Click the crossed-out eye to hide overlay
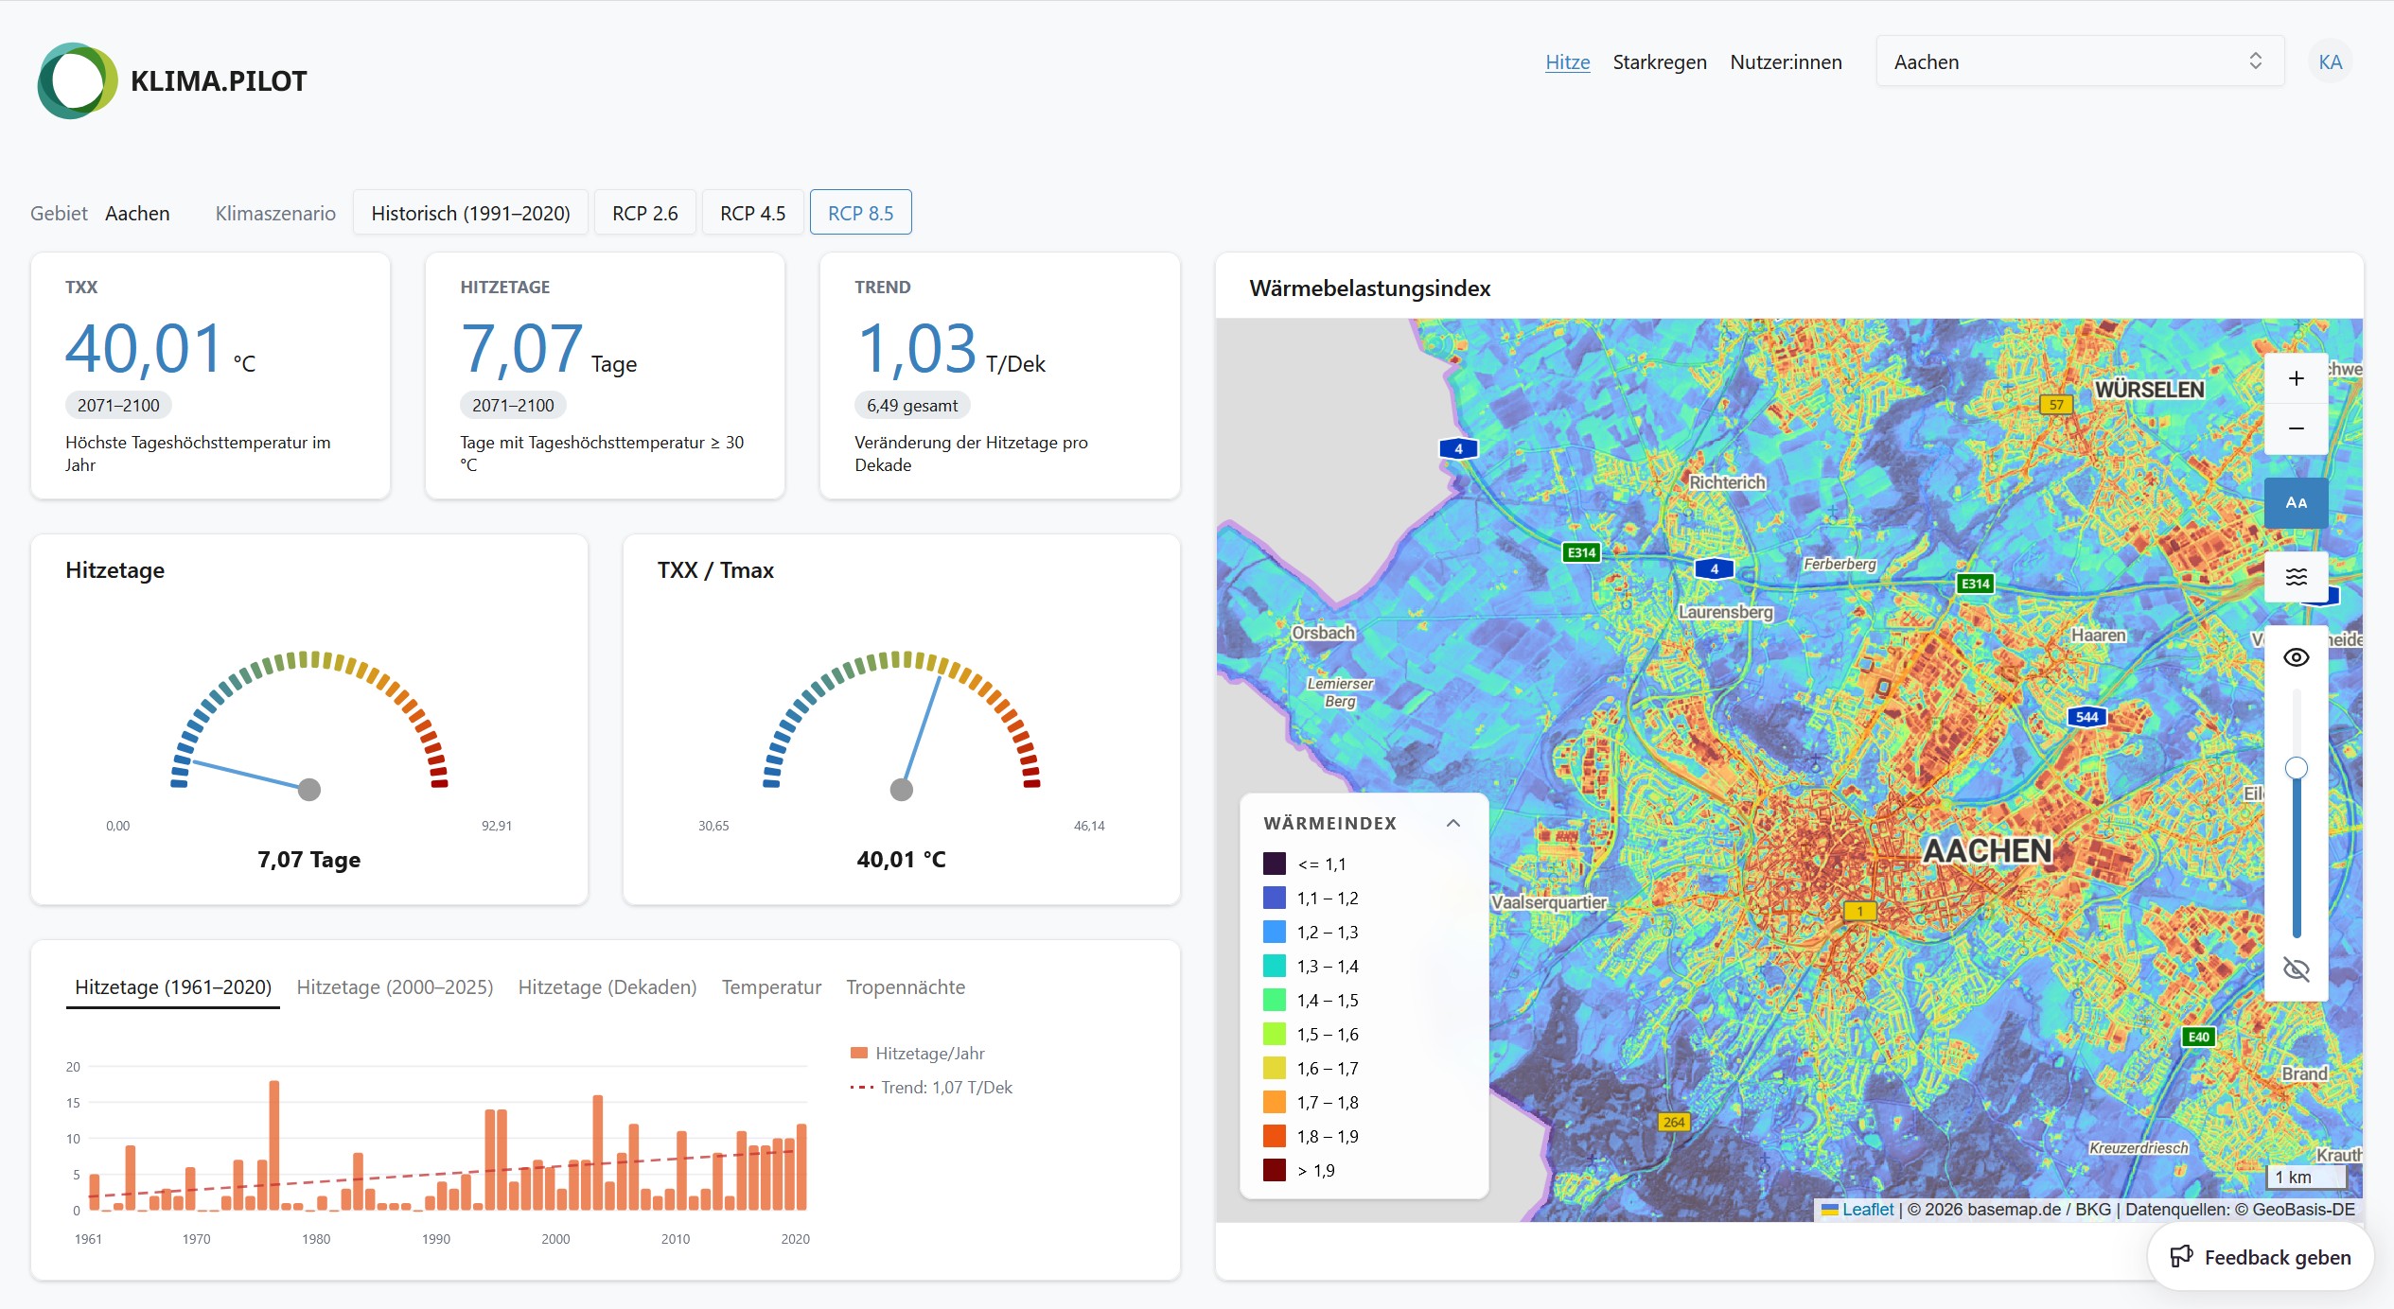The image size is (2394, 1309). click(2296, 969)
